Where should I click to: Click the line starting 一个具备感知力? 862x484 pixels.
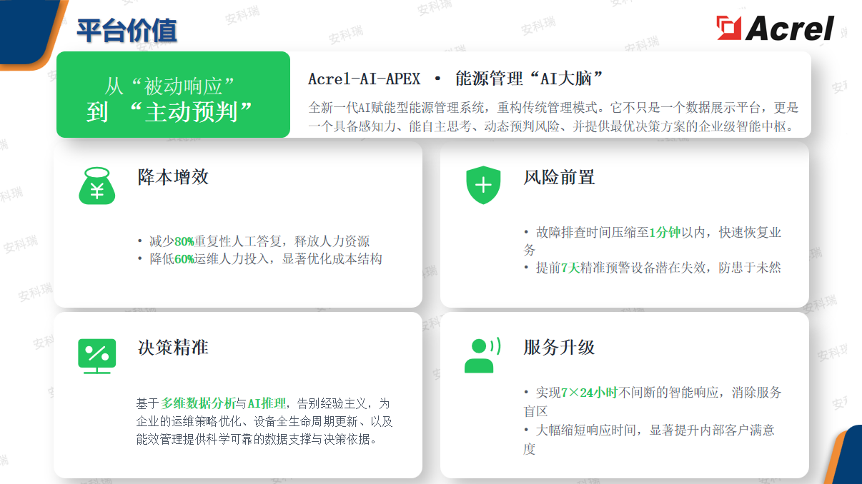click(x=551, y=127)
